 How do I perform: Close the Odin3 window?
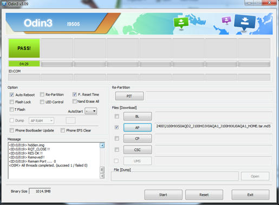pos(269,3)
